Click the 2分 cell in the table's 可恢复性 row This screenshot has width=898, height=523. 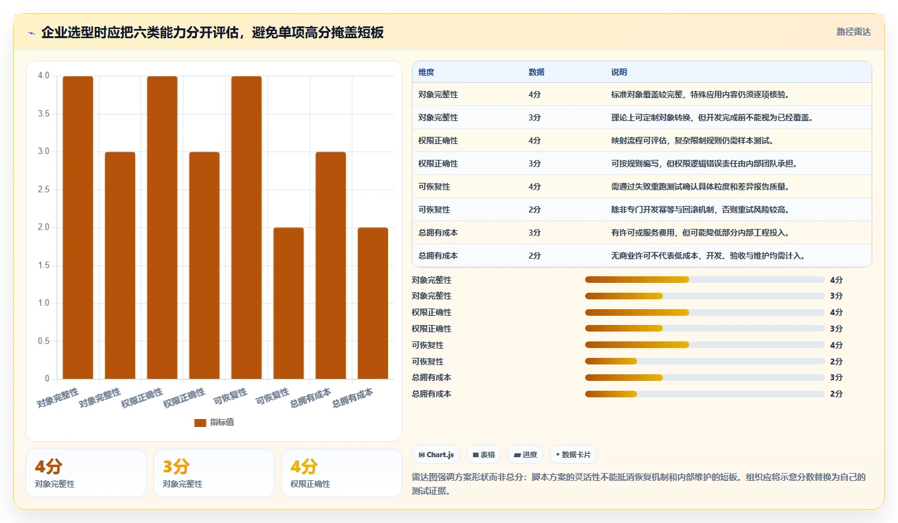pos(534,210)
